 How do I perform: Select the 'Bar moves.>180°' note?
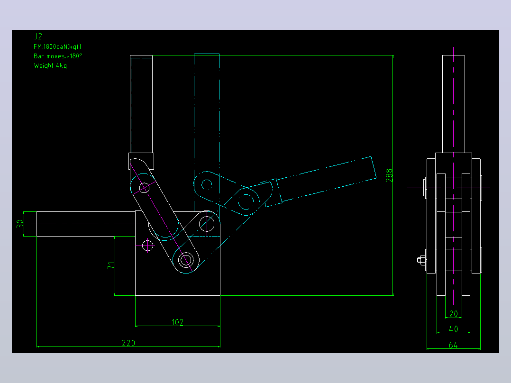click(58, 56)
